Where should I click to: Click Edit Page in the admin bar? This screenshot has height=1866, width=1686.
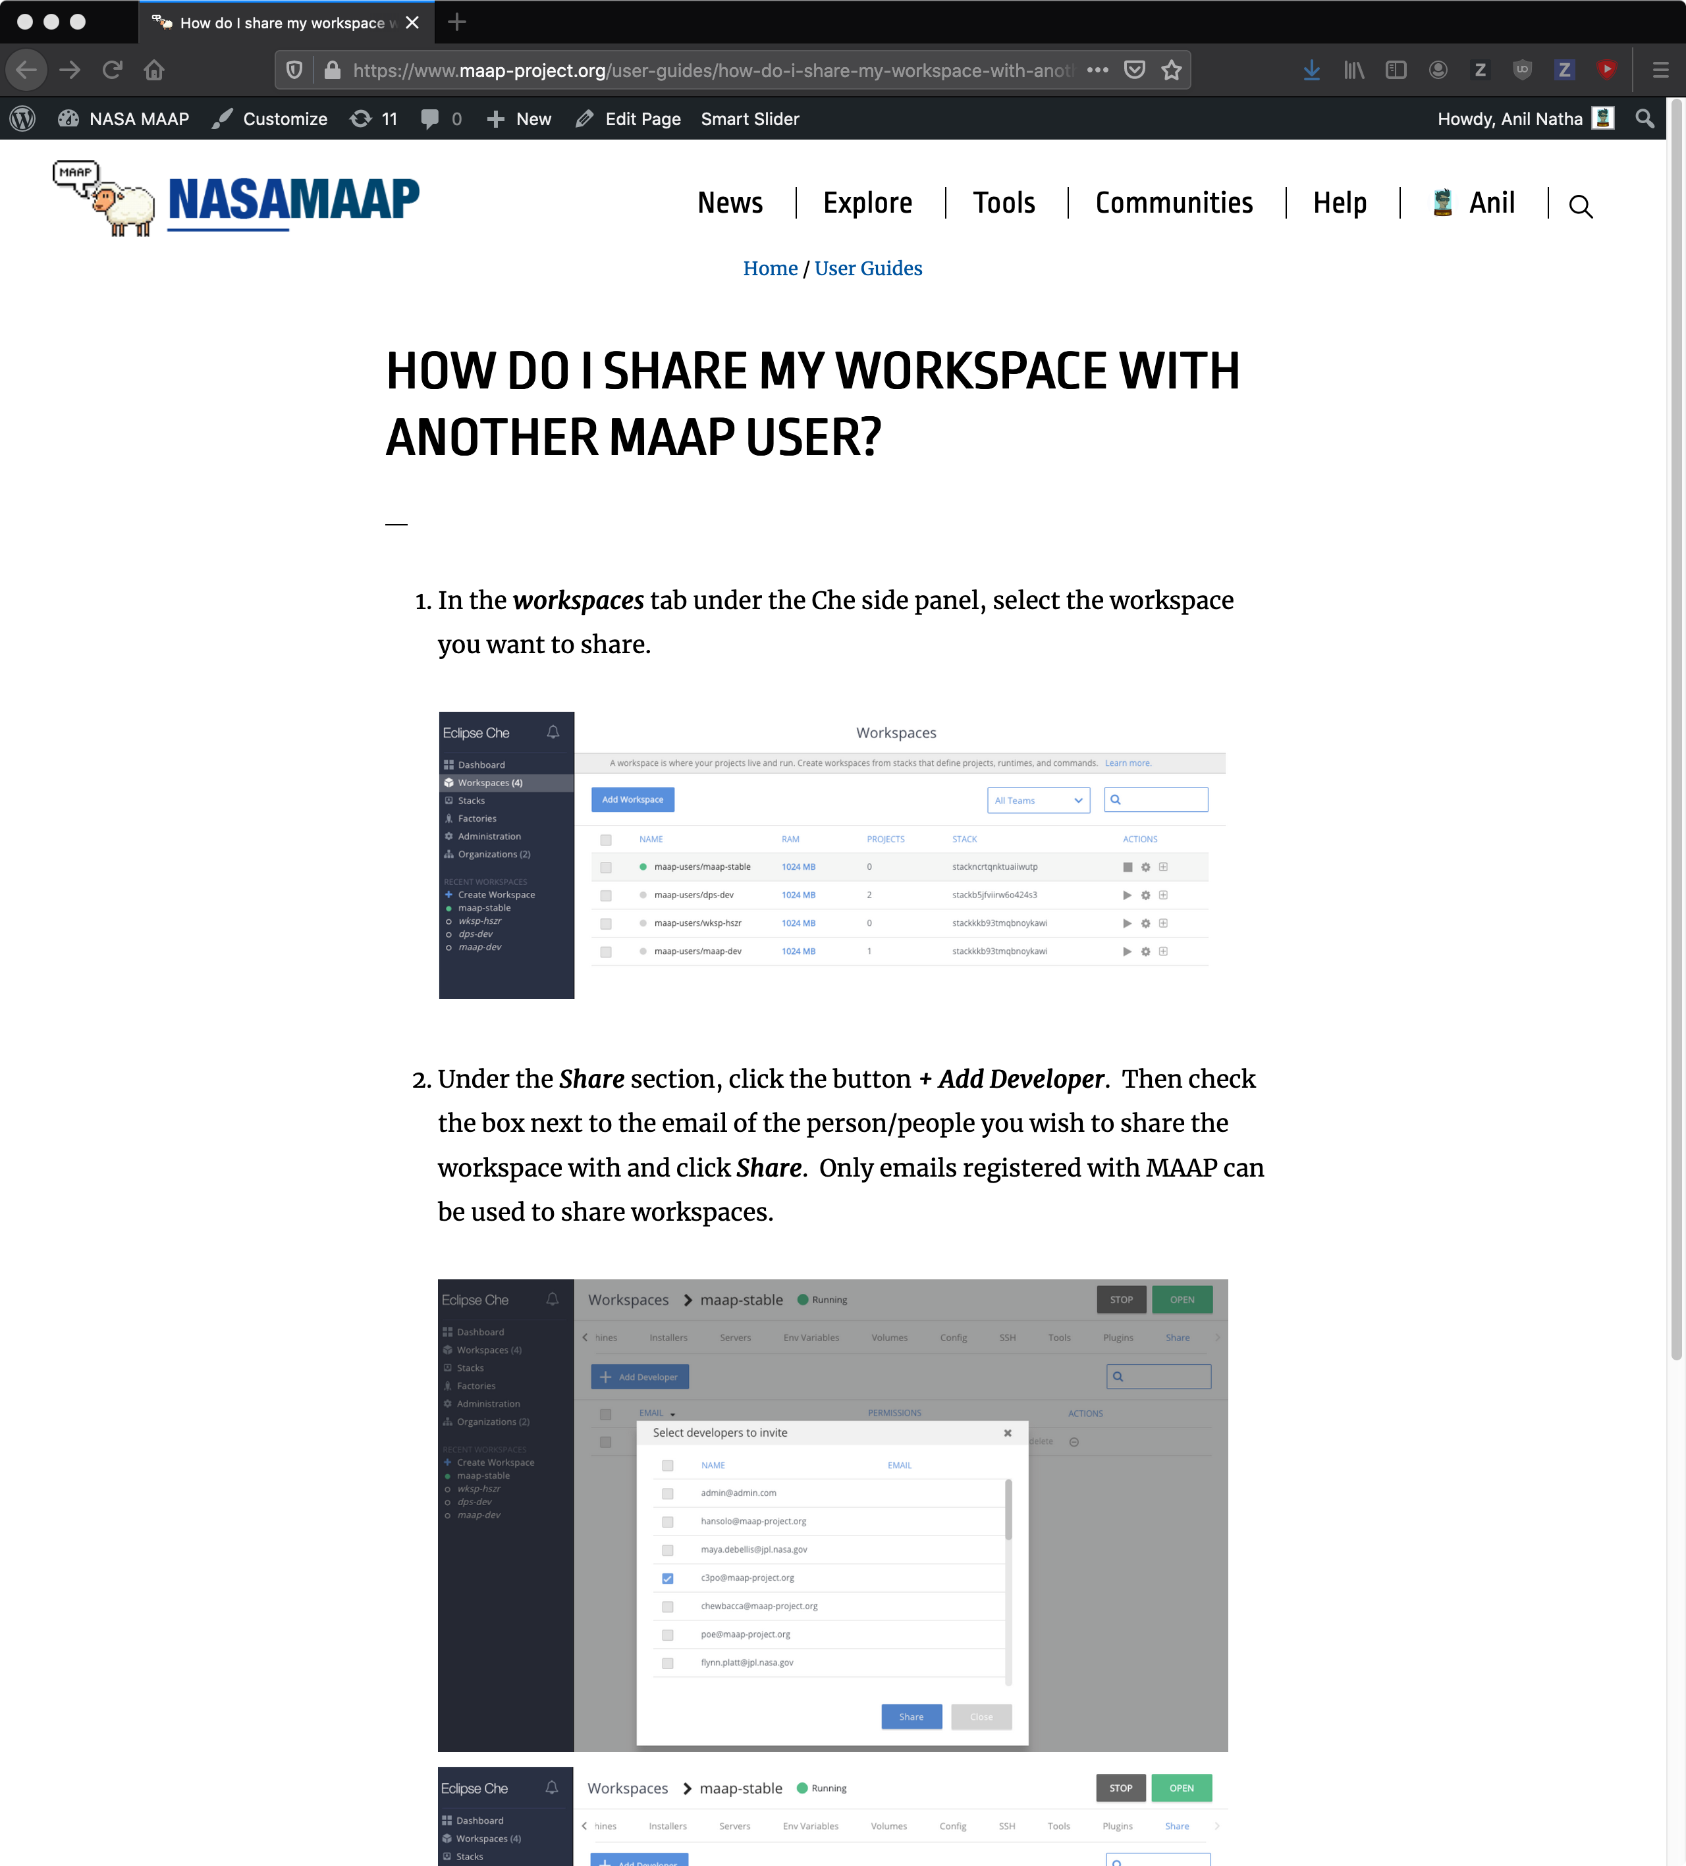[643, 119]
